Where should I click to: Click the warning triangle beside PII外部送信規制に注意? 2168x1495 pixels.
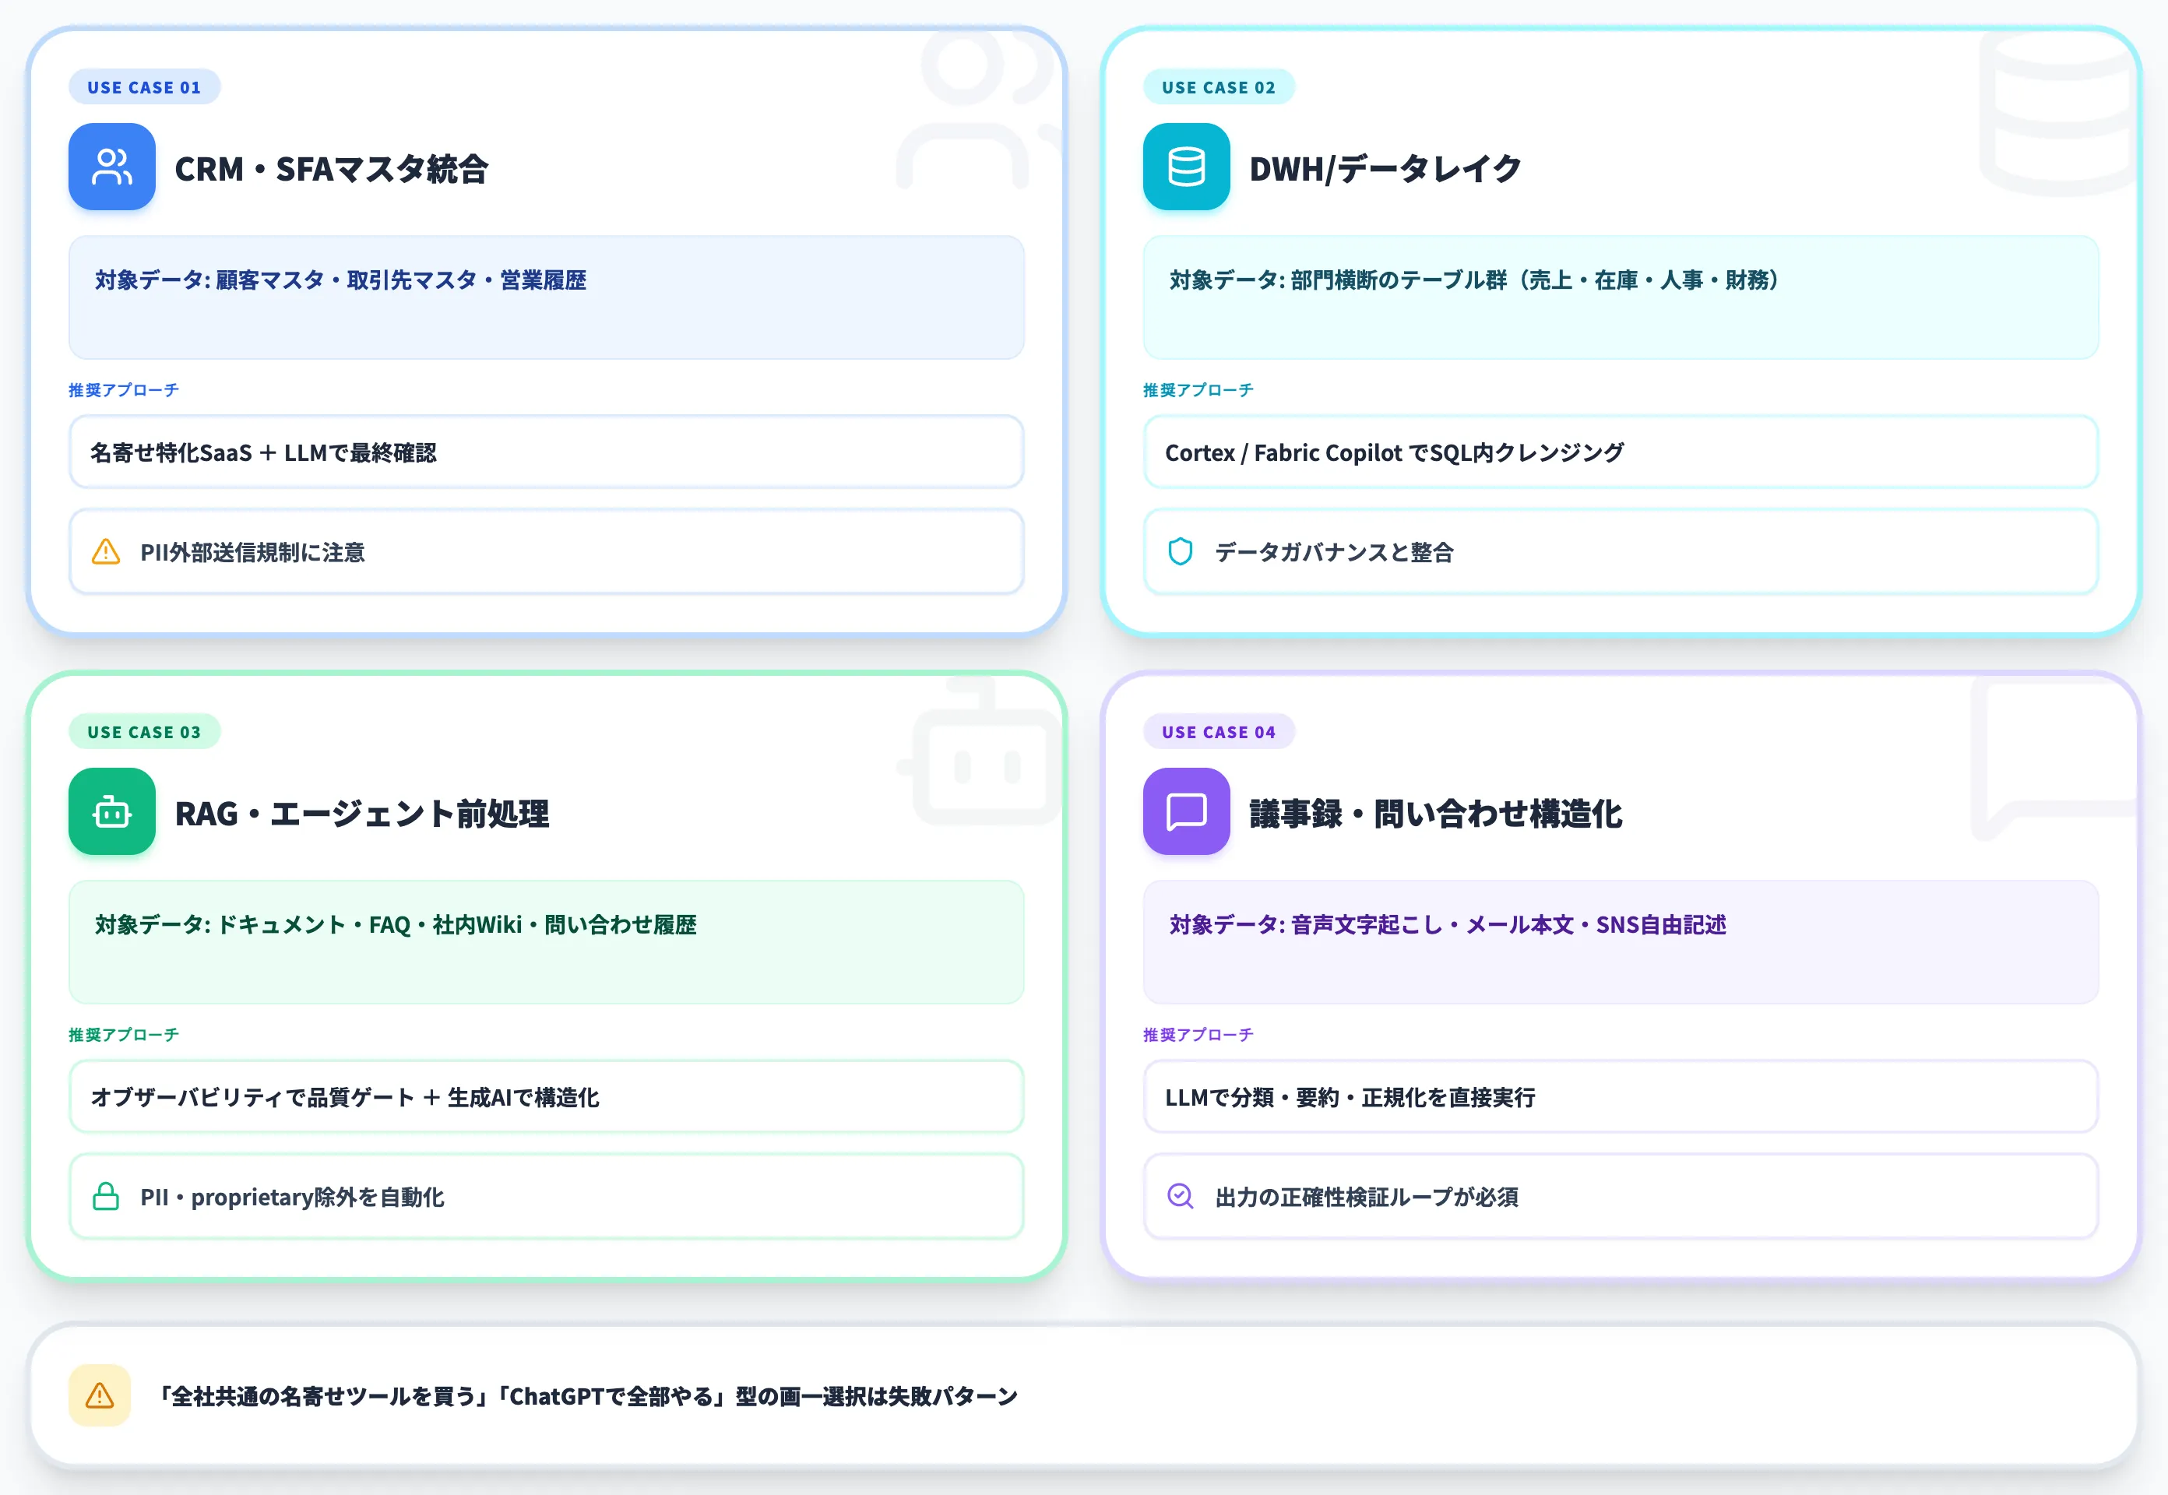(106, 552)
